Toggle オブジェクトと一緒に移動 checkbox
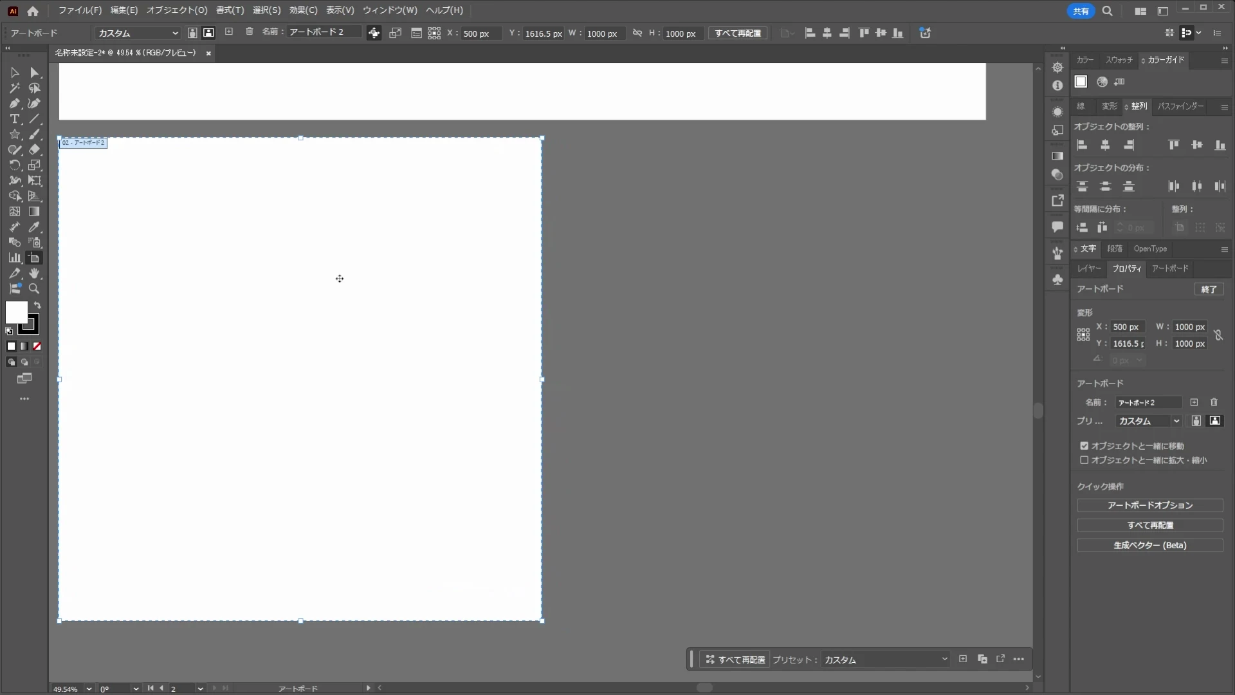 click(x=1084, y=446)
